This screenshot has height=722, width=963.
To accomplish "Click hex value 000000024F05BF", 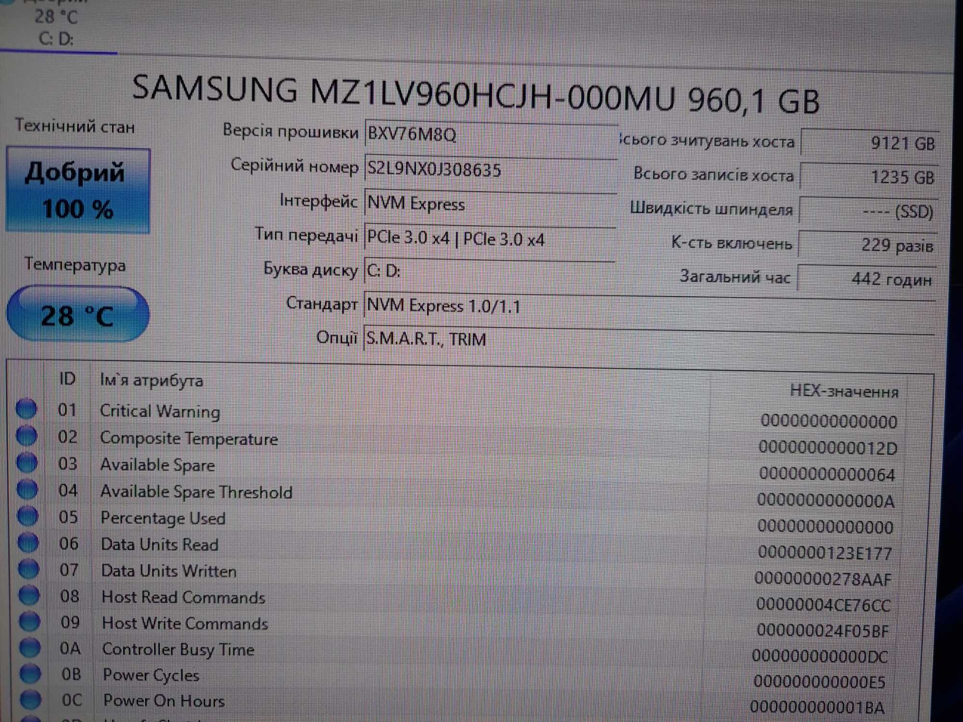I will pyautogui.click(x=823, y=631).
